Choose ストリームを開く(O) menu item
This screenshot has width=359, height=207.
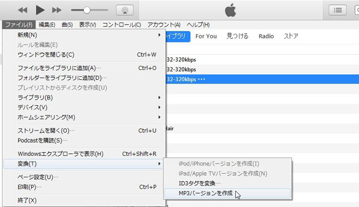[x=84, y=130]
